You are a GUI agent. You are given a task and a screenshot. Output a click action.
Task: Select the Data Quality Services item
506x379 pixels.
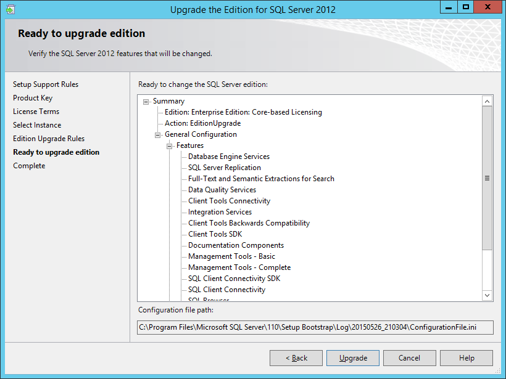point(222,190)
